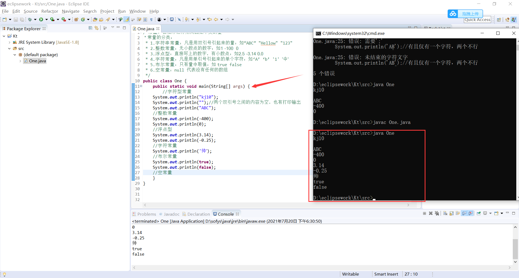Switch to the Java perspective icon

pyautogui.click(x=514, y=20)
